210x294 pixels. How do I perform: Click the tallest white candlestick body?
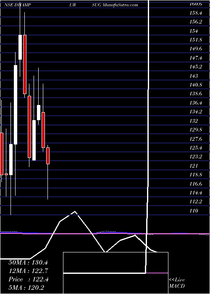pyautogui.click(x=16, y=105)
